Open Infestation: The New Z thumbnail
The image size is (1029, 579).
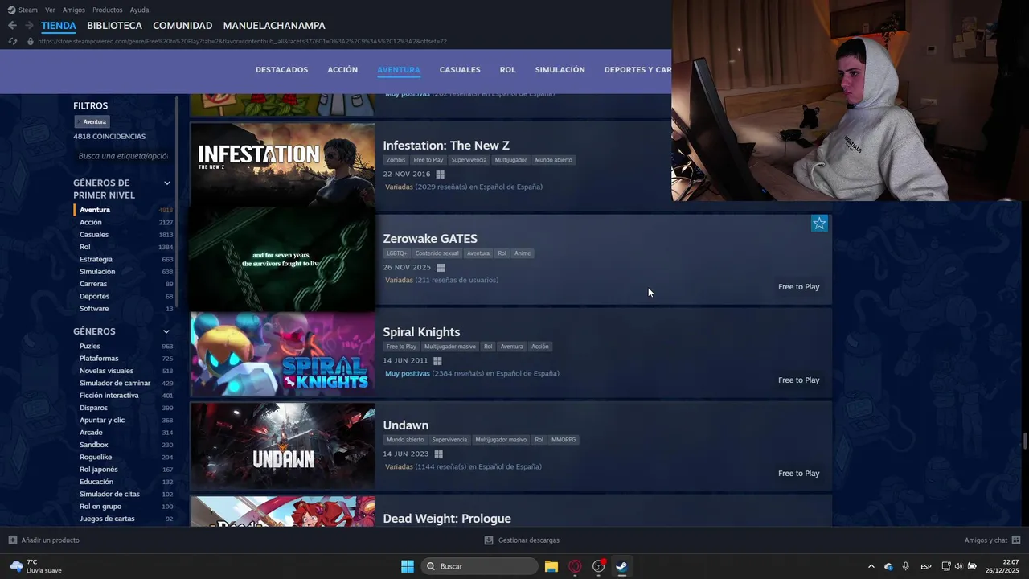point(282,165)
